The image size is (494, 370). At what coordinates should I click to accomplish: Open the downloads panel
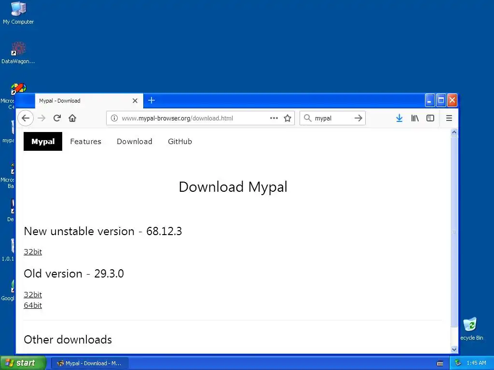pos(399,119)
